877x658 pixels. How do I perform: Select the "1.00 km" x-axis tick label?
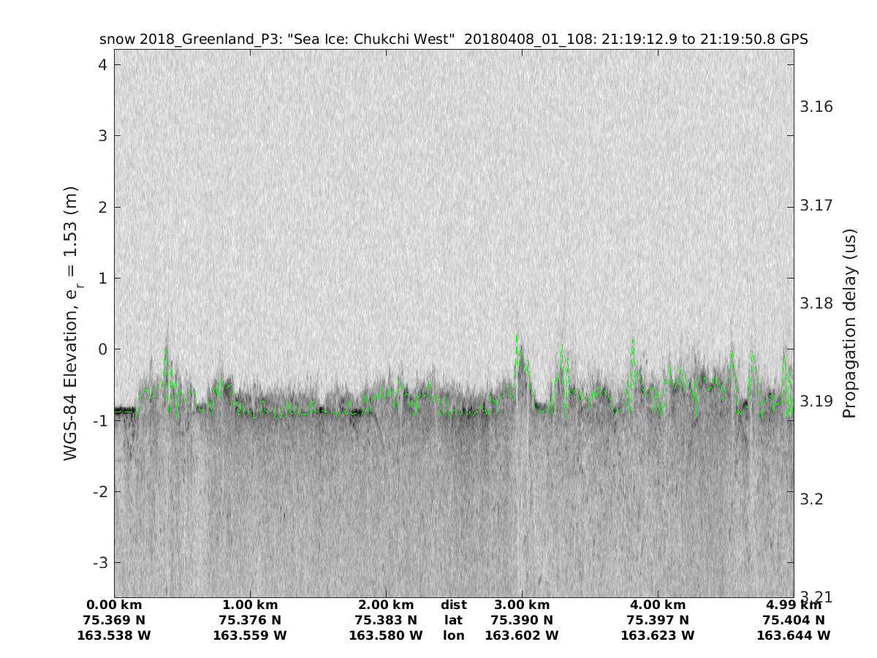[x=250, y=605]
